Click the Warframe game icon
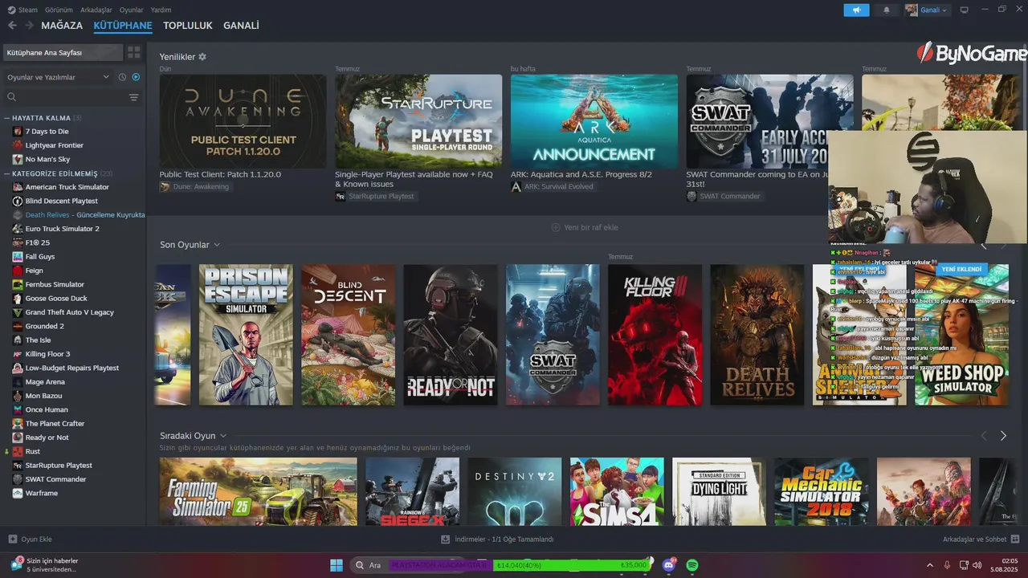The image size is (1028, 578). (x=18, y=493)
